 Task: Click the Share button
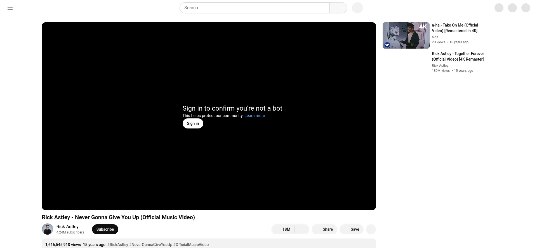[324, 229]
